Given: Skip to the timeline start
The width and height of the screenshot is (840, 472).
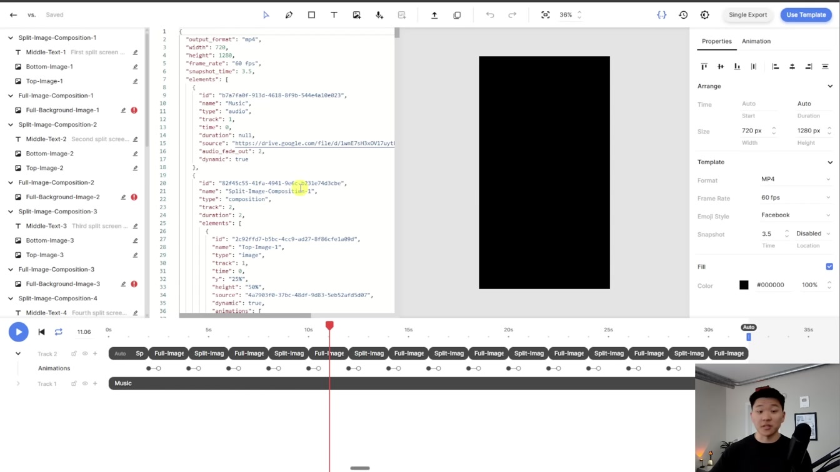Looking at the screenshot, I should click(41, 332).
